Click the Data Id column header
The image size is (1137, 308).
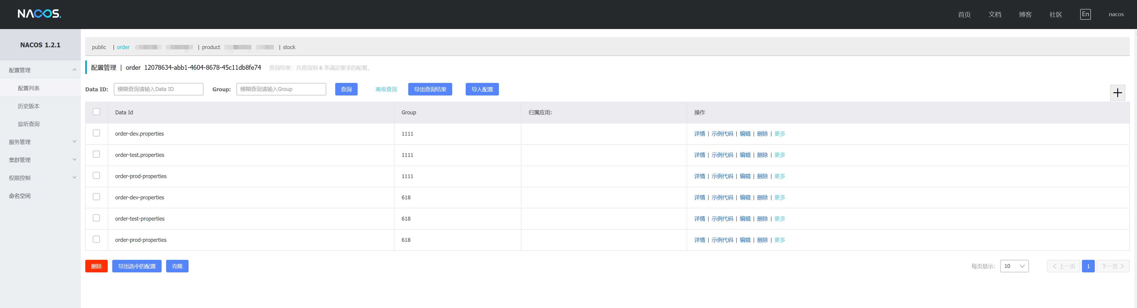tap(124, 113)
